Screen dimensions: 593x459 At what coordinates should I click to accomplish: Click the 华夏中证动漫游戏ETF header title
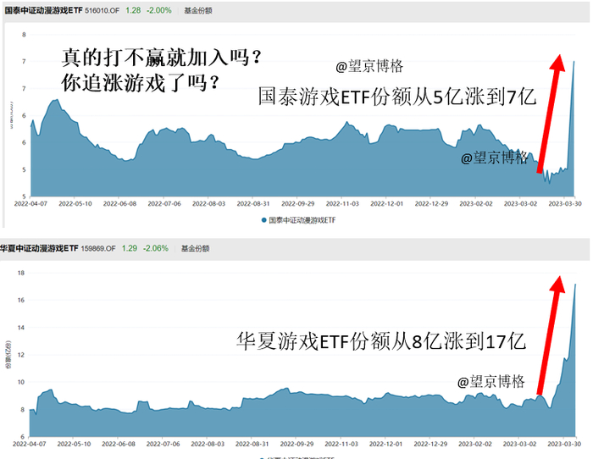(39, 248)
